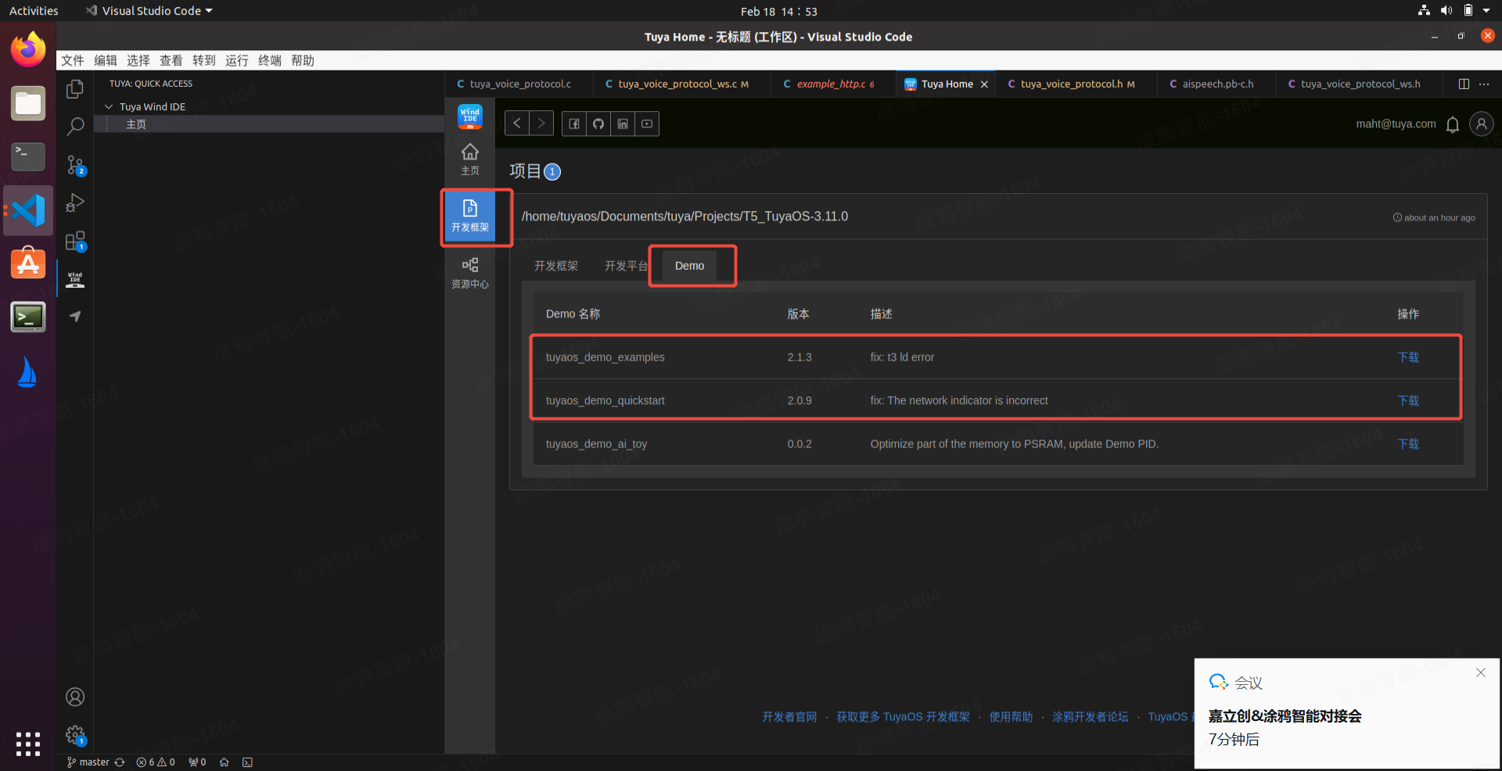Select the 开发平台 tab in project panel
Screen dimensions: 1502x771
(x=627, y=266)
